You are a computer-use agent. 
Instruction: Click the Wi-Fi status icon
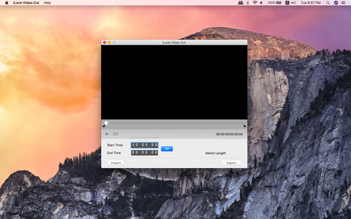(x=255, y=3)
